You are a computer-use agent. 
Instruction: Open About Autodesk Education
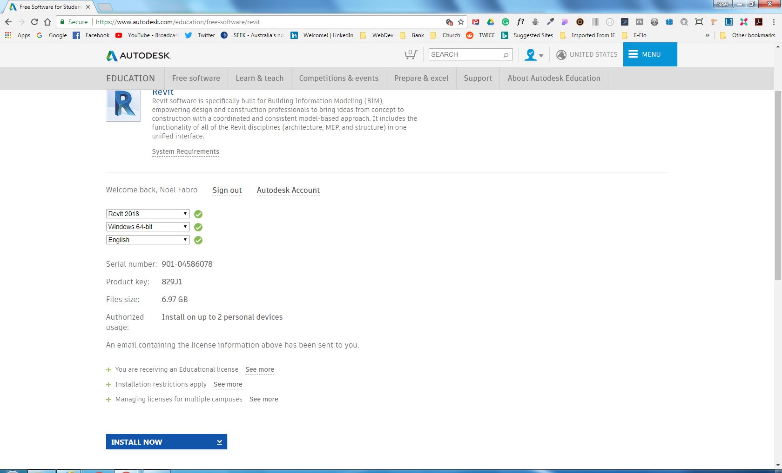pyautogui.click(x=554, y=78)
